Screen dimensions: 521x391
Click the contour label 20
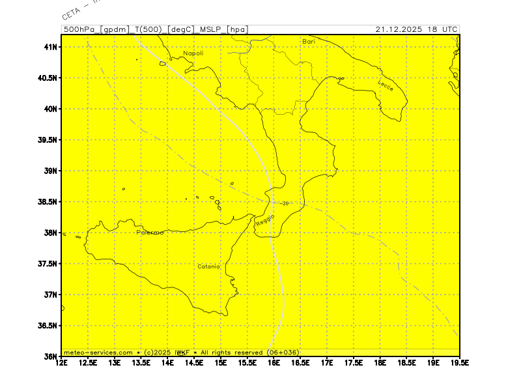click(x=285, y=203)
